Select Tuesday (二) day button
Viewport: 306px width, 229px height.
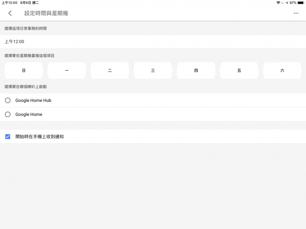pyautogui.click(x=110, y=70)
